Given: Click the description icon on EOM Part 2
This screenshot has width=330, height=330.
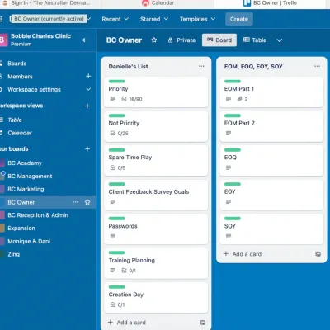Looking at the screenshot, I should tap(229, 134).
